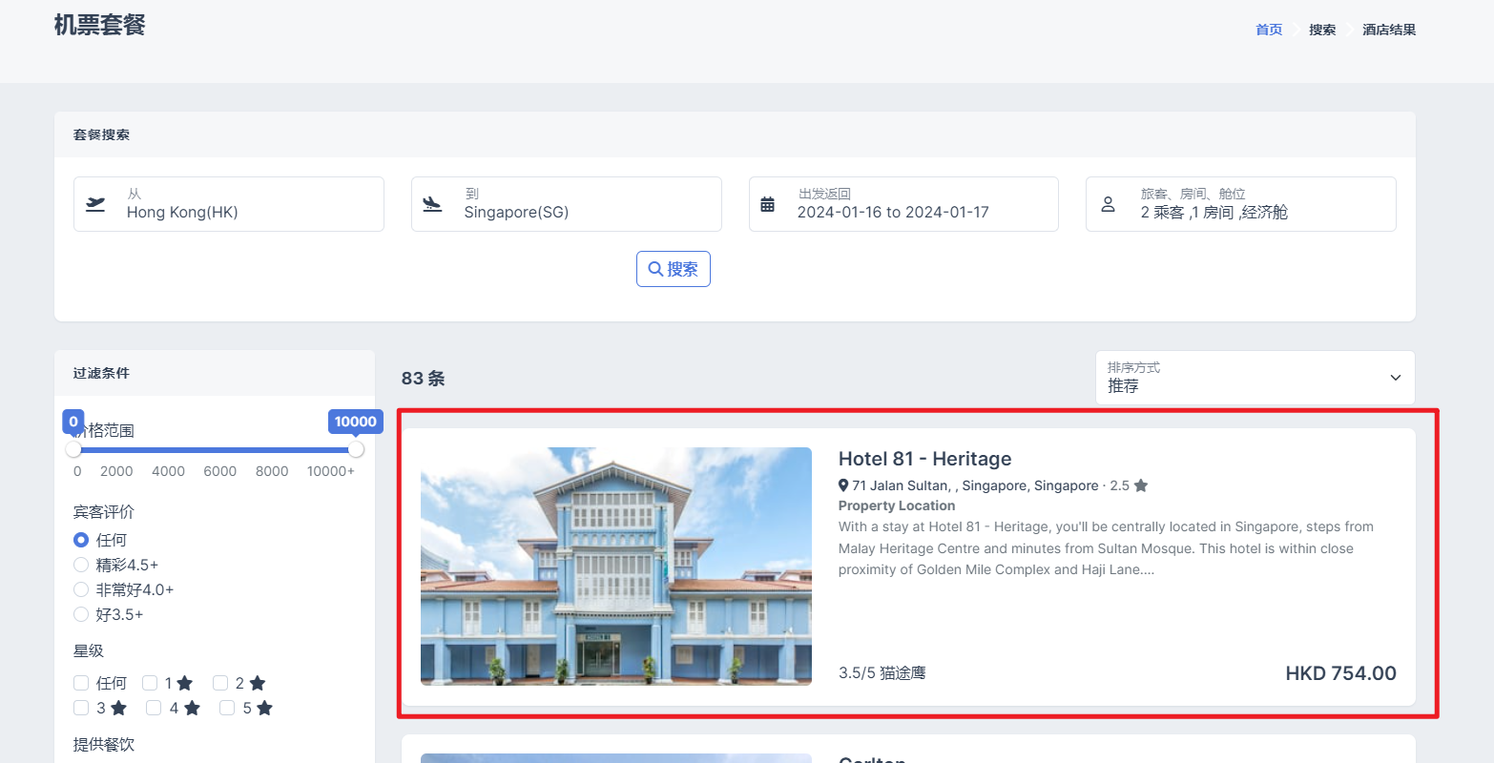Click the maximum price slider handle
The image size is (1494, 763).
356,449
